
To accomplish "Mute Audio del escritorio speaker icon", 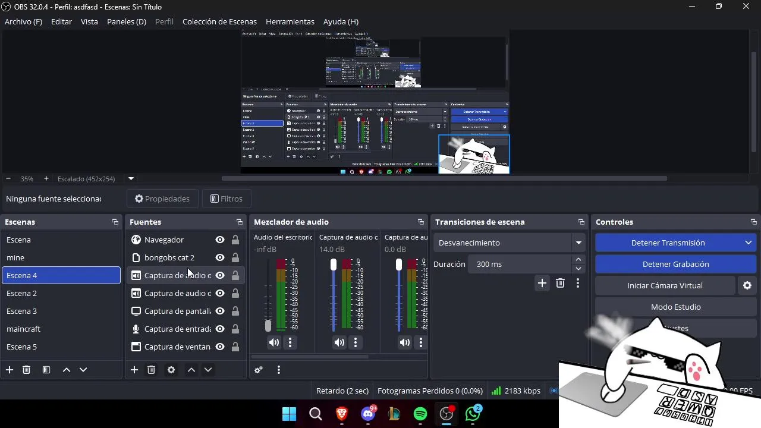I will click(273, 342).
